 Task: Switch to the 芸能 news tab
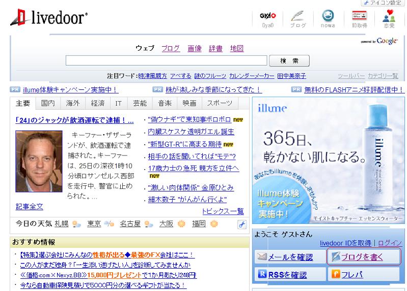pyautogui.click(x=140, y=103)
